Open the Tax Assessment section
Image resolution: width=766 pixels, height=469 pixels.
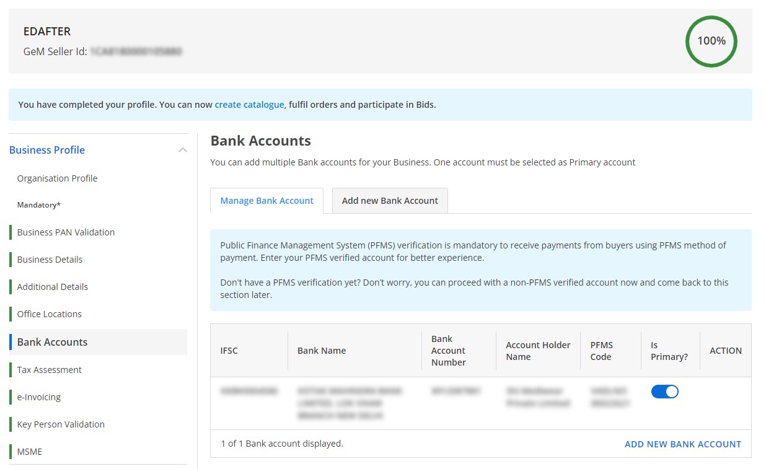[50, 370]
